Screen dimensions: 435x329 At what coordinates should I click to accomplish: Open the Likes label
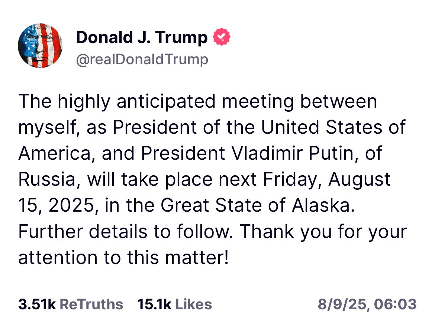click(x=193, y=304)
